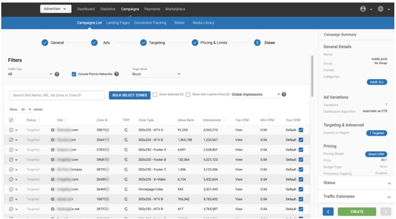
Task: Toggle checkbox in 300x250 - In-Video row
Action: (x=301, y=180)
